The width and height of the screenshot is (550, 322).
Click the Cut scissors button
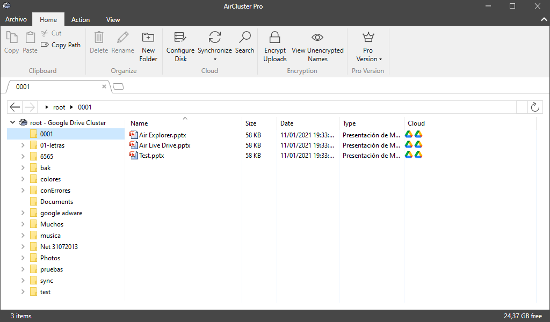pyautogui.click(x=51, y=33)
